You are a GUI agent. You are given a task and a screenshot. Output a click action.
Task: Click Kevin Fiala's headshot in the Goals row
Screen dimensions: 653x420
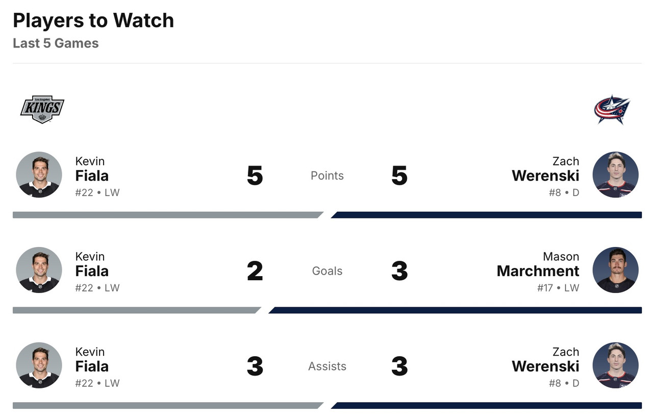[39, 270]
